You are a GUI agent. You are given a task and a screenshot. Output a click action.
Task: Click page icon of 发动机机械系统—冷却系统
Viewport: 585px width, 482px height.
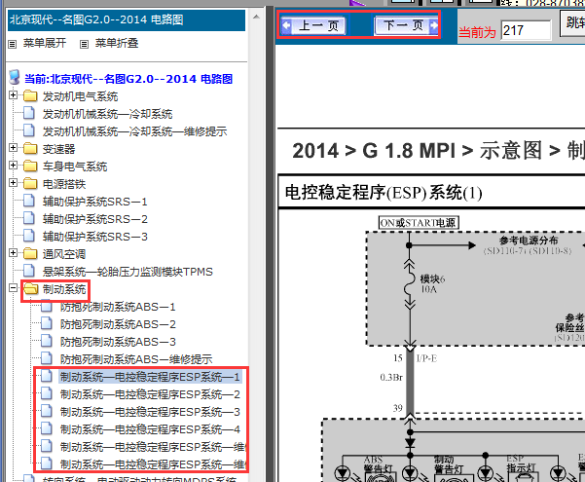coord(29,113)
